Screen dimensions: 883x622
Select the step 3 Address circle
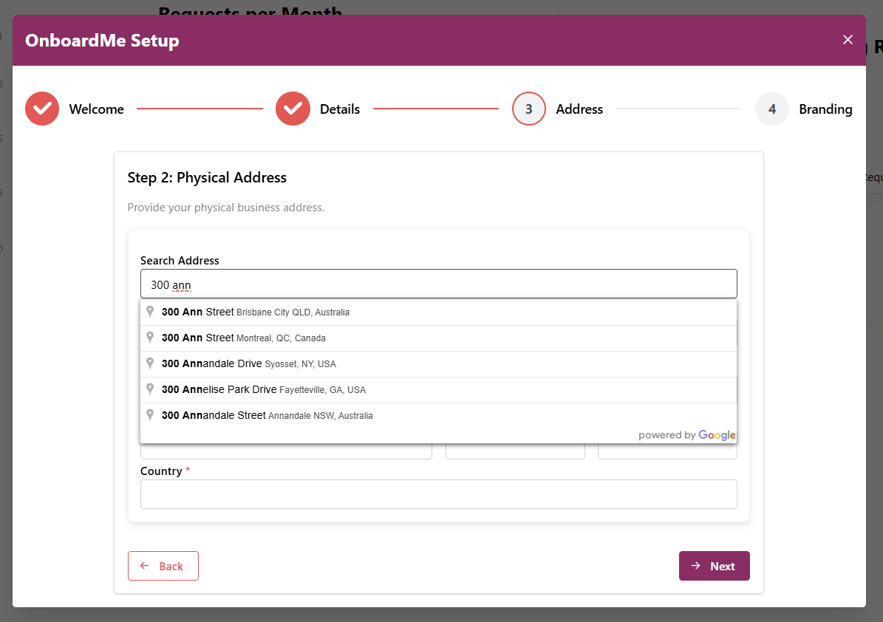point(528,109)
